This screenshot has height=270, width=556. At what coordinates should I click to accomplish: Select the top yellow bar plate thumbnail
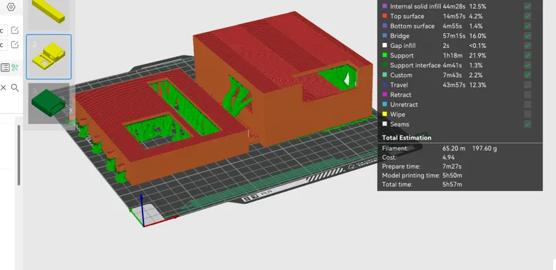[x=49, y=14]
